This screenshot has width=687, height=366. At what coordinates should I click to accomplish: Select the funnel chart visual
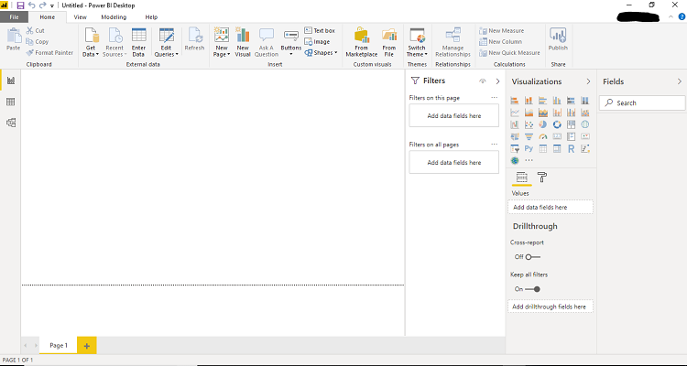click(x=529, y=136)
